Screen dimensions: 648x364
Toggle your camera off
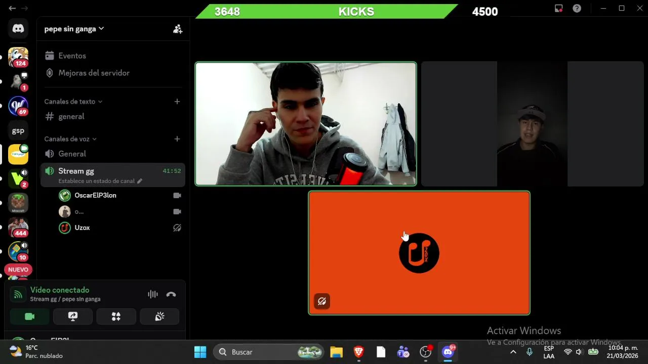pyautogui.click(x=30, y=316)
